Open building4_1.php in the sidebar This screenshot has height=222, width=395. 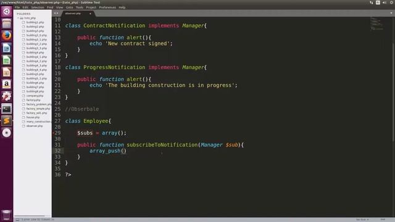(36, 57)
